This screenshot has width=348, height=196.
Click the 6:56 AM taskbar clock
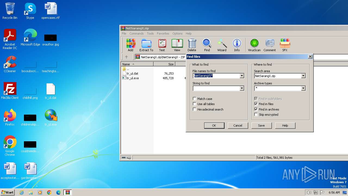tap(334, 192)
